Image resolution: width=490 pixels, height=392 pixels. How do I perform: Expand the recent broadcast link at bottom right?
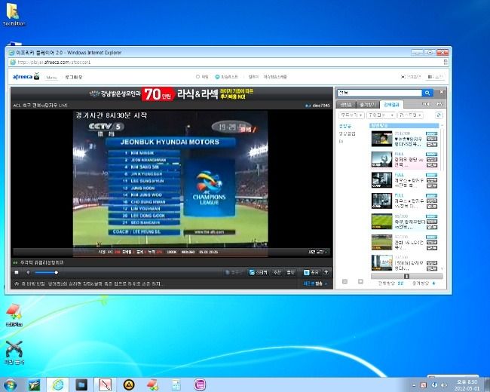click(316, 284)
